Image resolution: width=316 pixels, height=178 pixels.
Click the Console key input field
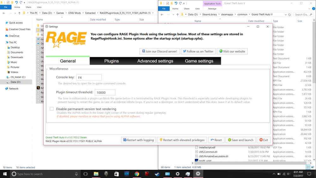coord(89,77)
